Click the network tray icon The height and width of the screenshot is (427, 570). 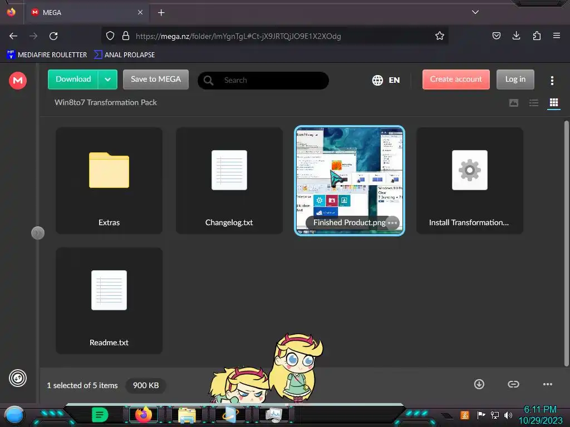click(495, 415)
